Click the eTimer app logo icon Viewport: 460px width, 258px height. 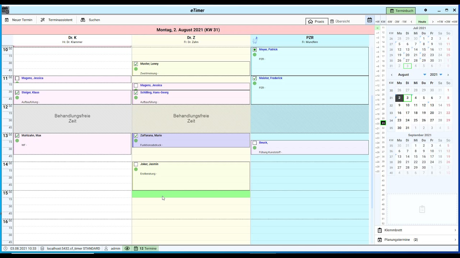tap(5, 10)
